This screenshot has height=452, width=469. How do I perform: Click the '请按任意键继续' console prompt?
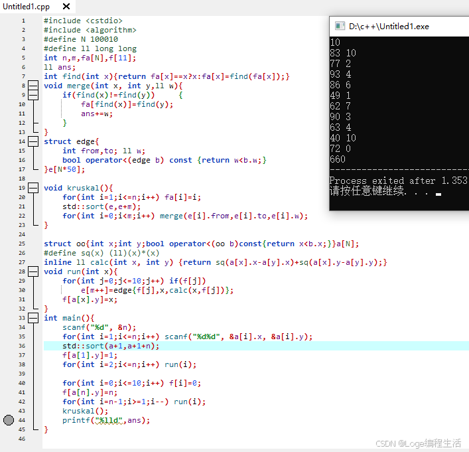(367, 190)
